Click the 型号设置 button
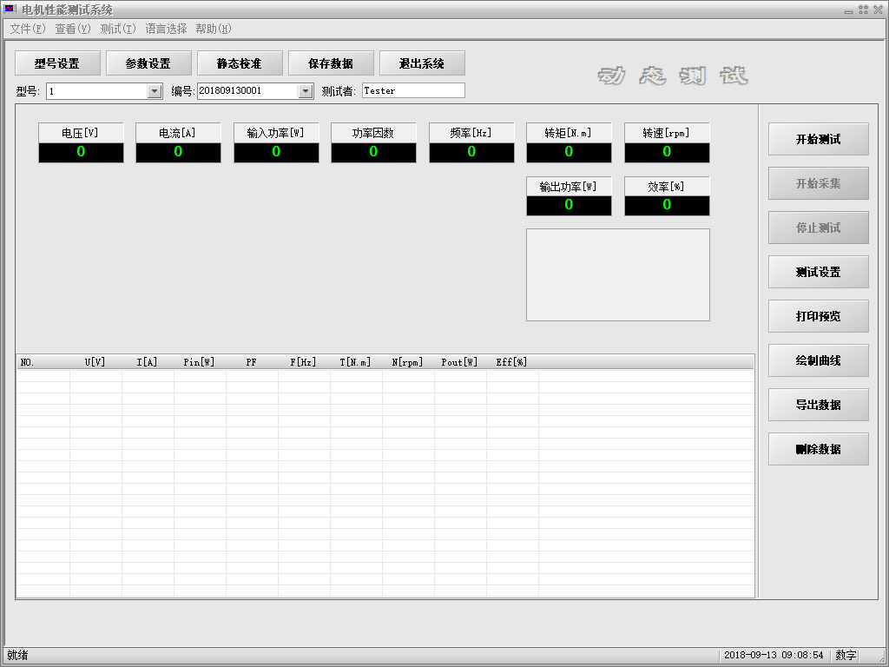The height and width of the screenshot is (667, 889). click(57, 63)
